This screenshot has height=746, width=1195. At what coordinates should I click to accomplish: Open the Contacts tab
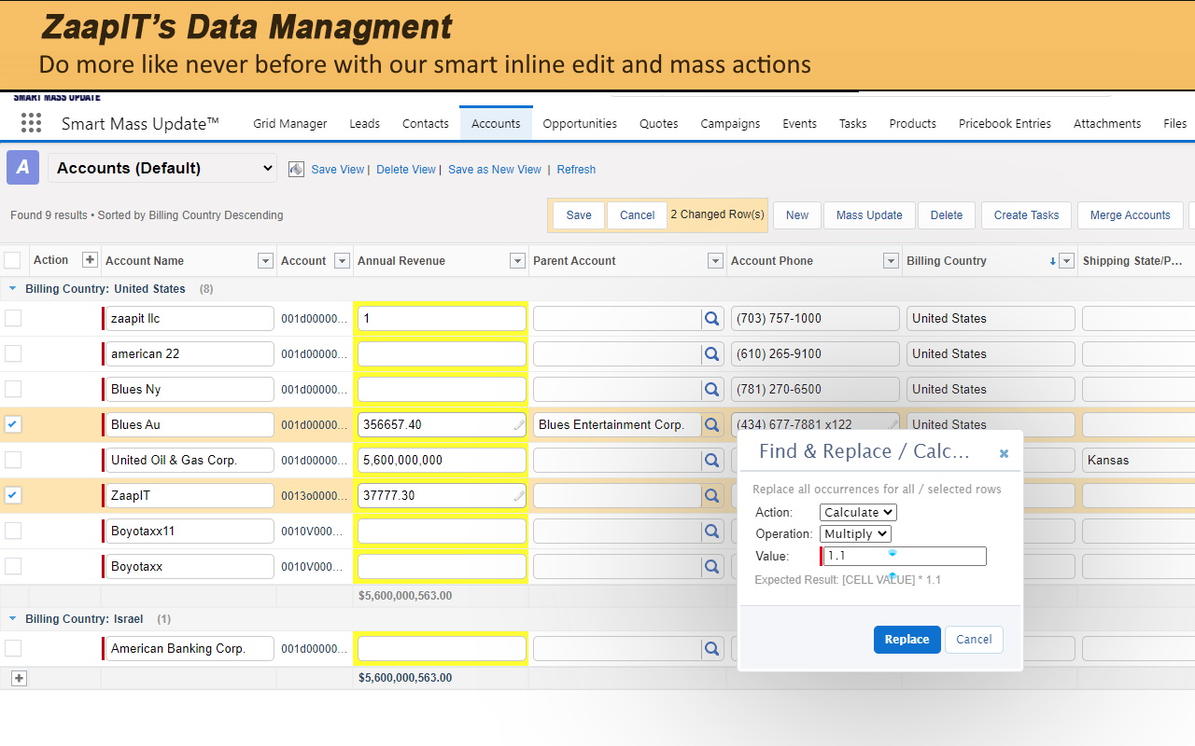pos(426,123)
